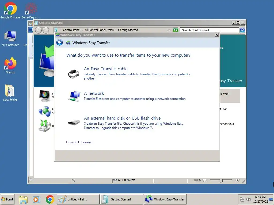Launch Chrome from the taskbar
This screenshot has height=205, width=274.
[x=50, y=199]
